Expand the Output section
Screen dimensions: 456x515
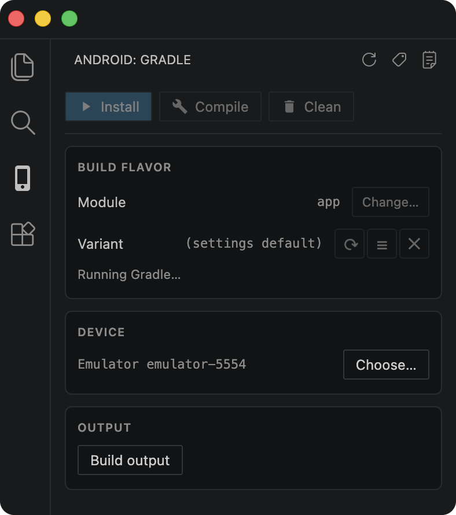pyautogui.click(x=104, y=428)
